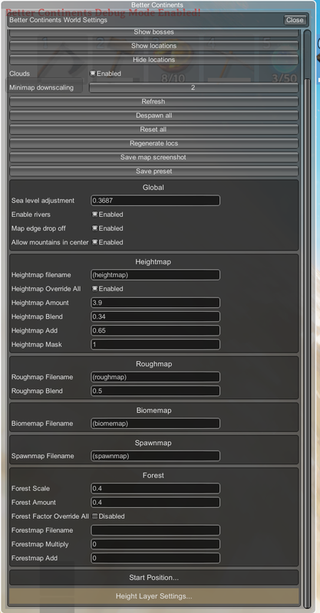Click the Forestmap Multiply field
Image resolution: width=320 pixels, height=613 pixels.
pos(155,544)
